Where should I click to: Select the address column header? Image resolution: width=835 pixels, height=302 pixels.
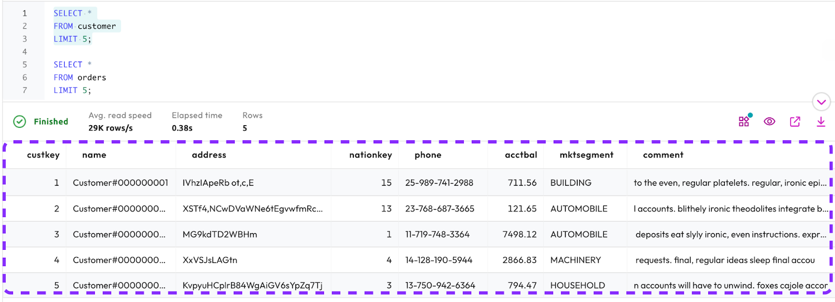pos(209,155)
